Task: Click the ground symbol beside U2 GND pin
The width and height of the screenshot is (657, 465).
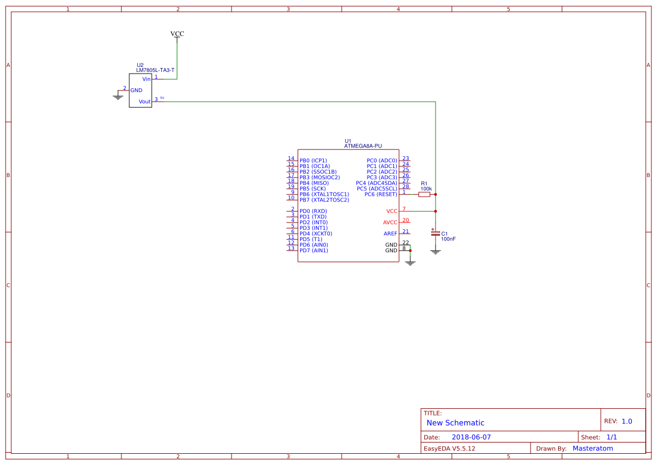Action: (x=117, y=97)
